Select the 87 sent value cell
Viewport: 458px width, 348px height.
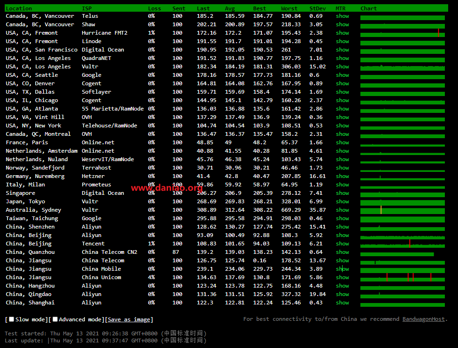click(176, 252)
